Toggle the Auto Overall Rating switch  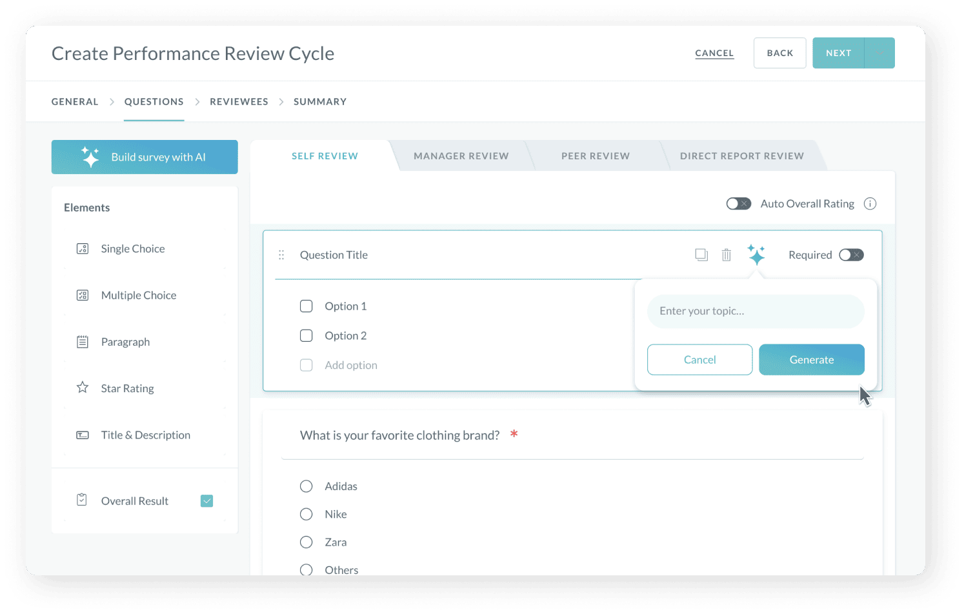[x=738, y=204]
